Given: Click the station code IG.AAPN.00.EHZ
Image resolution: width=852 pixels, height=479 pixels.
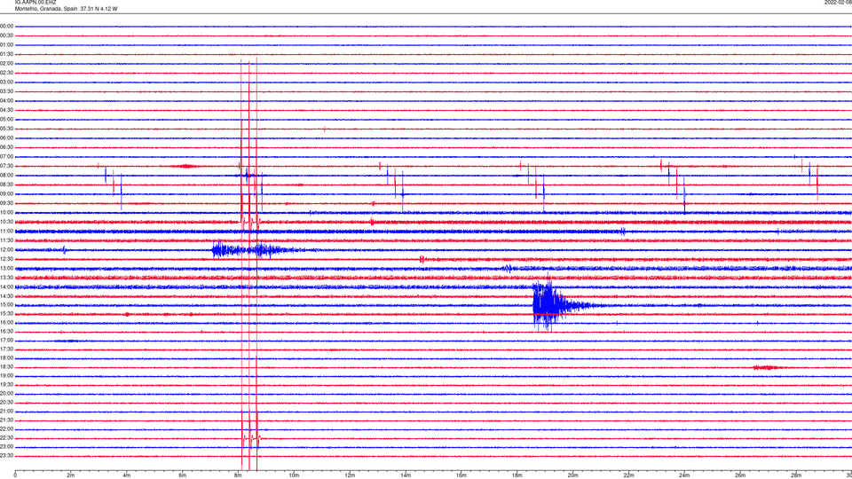Looking at the screenshot, I should coord(35,3).
